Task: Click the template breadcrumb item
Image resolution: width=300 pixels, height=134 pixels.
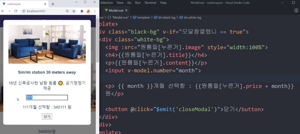Action: point(141,17)
